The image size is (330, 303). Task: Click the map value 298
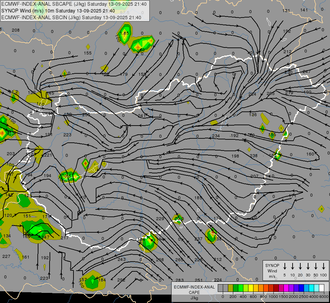click(x=160, y=260)
